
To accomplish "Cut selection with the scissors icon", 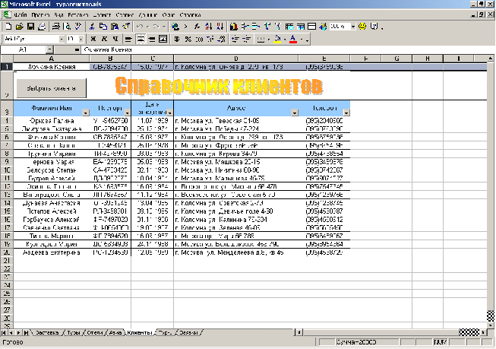I will tap(92, 27).
